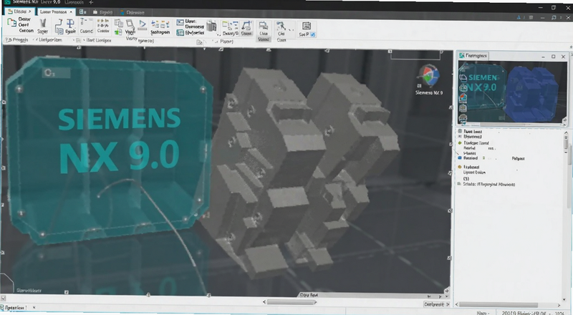Click the left arrow of viewport horizontal scrollbar

pyautogui.click(x=264, y=302)
